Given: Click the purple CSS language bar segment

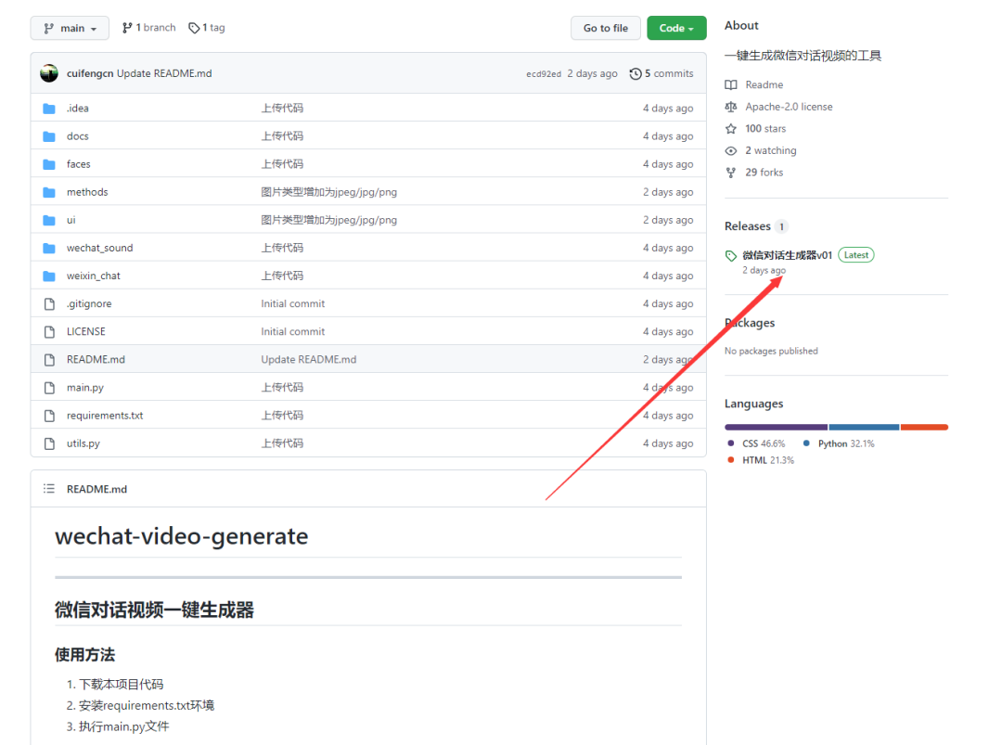Looking at the screenshot, I should (776, 427).
